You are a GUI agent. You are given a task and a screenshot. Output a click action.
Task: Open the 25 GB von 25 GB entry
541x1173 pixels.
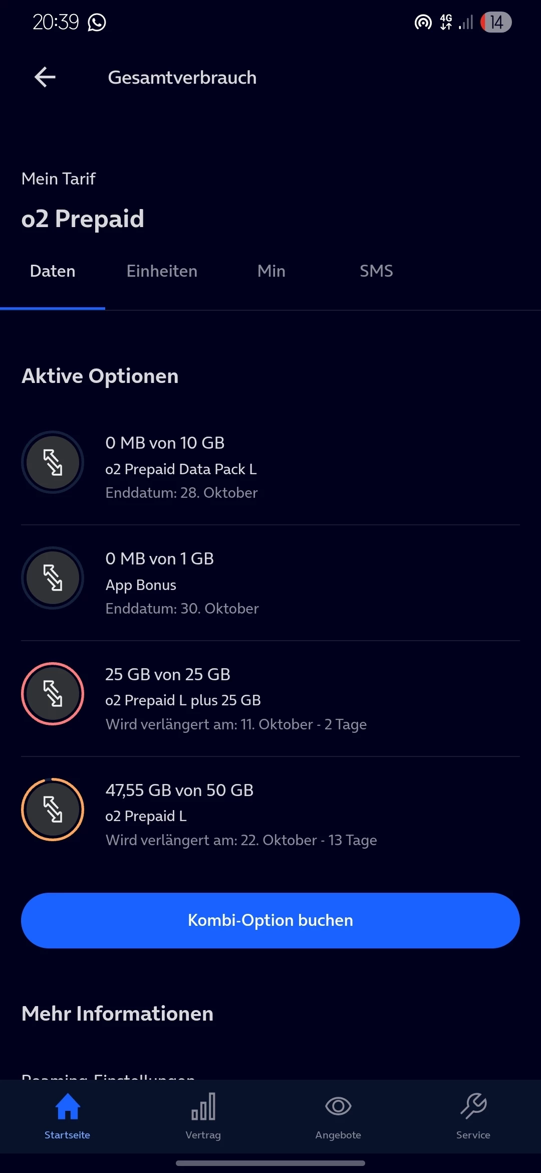[168, 675]
